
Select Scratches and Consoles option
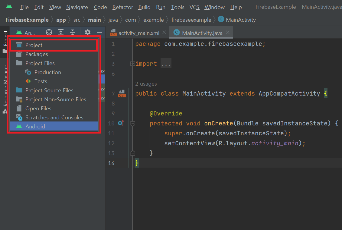(x=54, y=117)
